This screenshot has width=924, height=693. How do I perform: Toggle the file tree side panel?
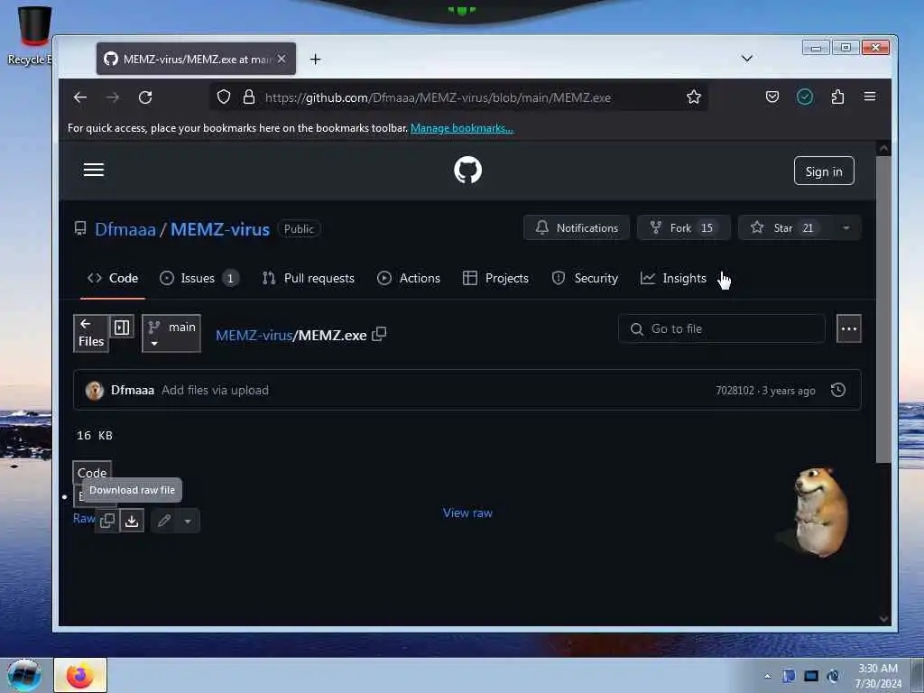coord(122,327)
